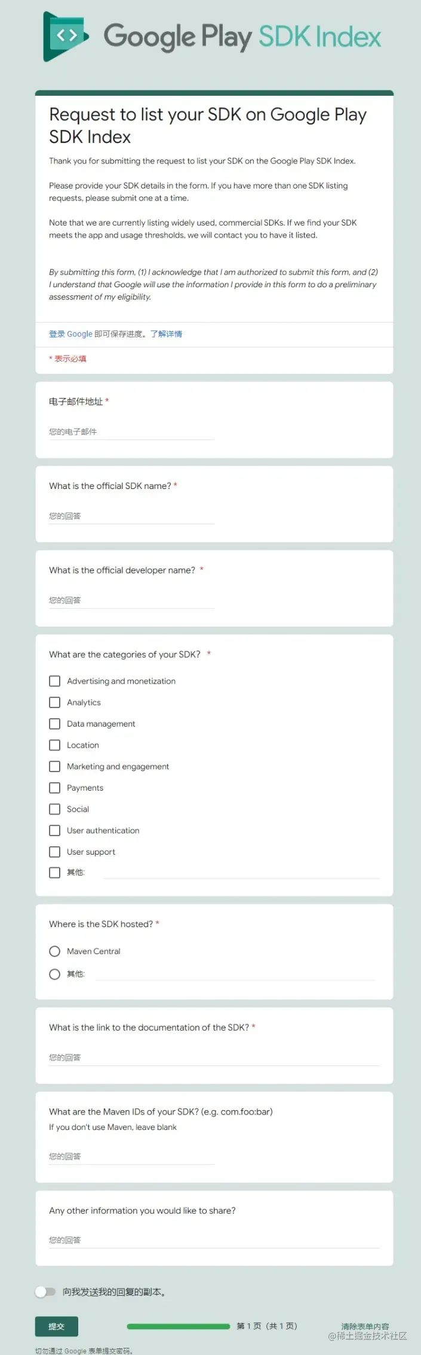This screenshot has height=1355, width=421.
Task: Check the 其他 option under SDK categories
Action: (54, 873)
